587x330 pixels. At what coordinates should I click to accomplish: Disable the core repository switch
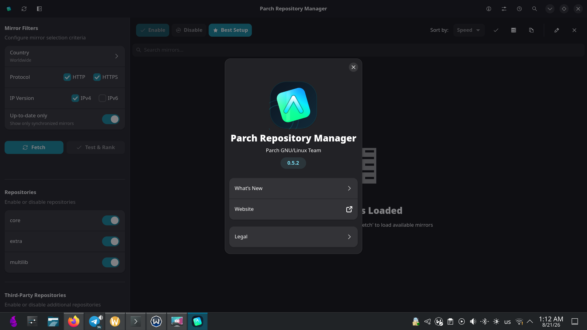111,220
